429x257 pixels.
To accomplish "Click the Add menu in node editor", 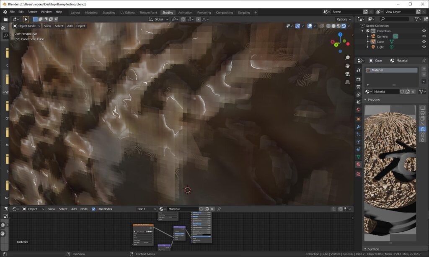I will pyautogui.click(x=74, y=209).
